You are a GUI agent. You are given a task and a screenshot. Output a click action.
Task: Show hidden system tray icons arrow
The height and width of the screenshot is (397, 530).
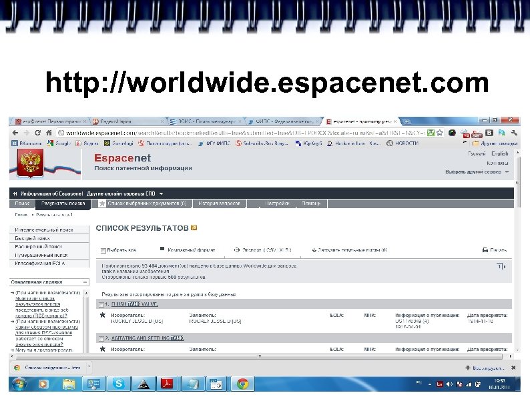click(x=430, y=384)
